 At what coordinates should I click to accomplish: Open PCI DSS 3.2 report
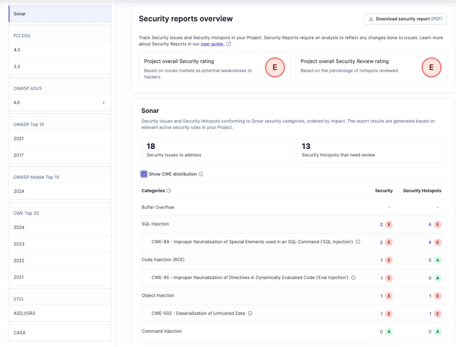60,66
